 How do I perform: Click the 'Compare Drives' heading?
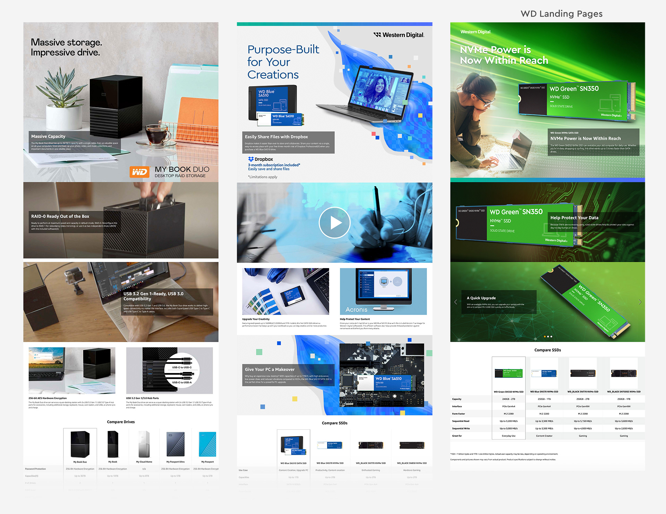(121, 422)
